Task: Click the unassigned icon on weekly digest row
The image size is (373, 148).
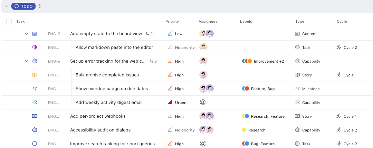Action: [203, 102]
